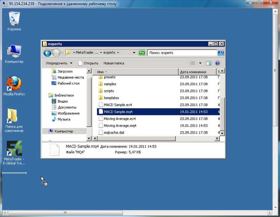Screen dimensions: 280x217
Task: Open MetaTrader E-Global desktop shortcut
Action: coord(14,149)
